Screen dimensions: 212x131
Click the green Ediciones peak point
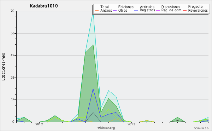(x=93, y=45)
